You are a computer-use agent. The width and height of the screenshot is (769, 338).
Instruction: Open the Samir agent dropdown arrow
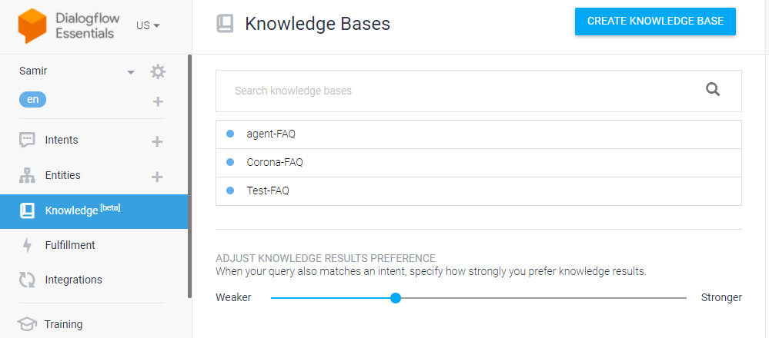tap(130, 72)
